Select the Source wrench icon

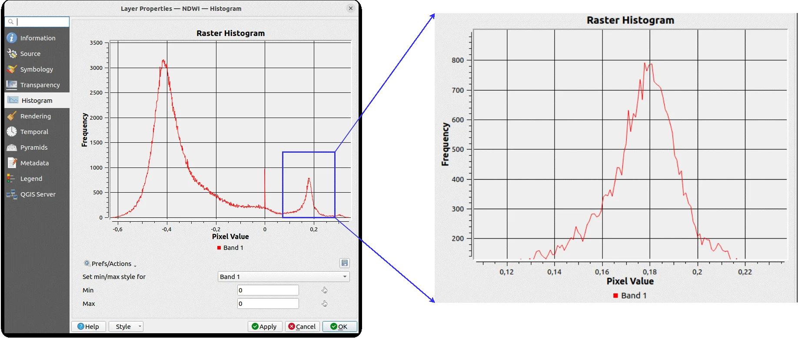tap(12, 54)
